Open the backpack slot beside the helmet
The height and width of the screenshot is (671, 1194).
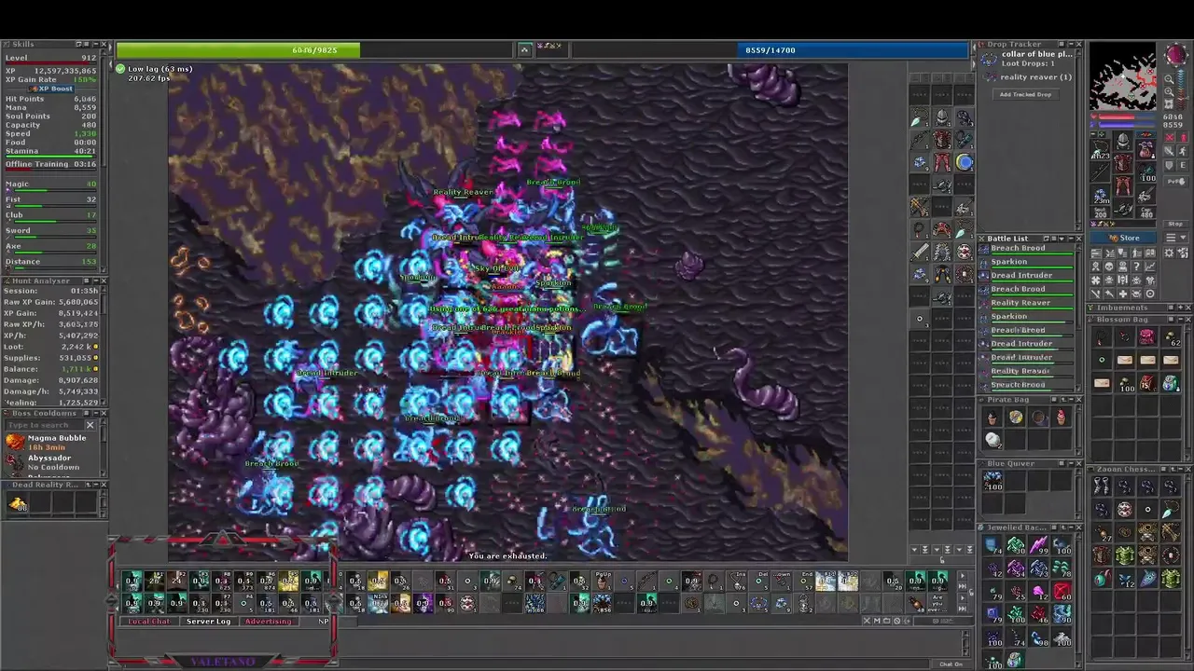pos(1145,150)
